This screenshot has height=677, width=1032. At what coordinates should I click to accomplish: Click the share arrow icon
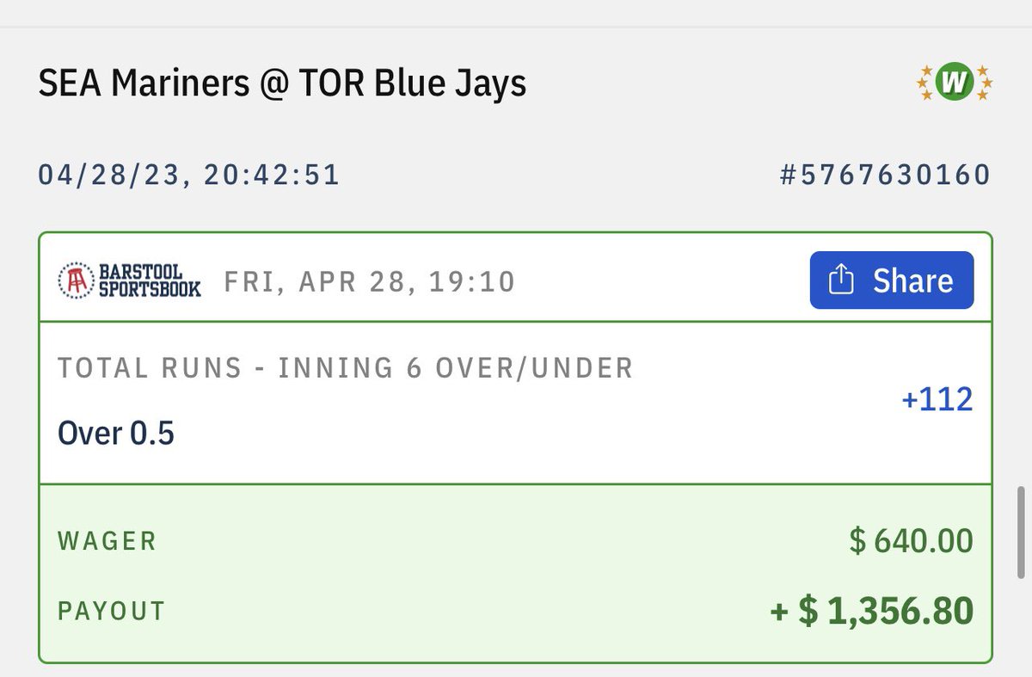tap(840, 280)
